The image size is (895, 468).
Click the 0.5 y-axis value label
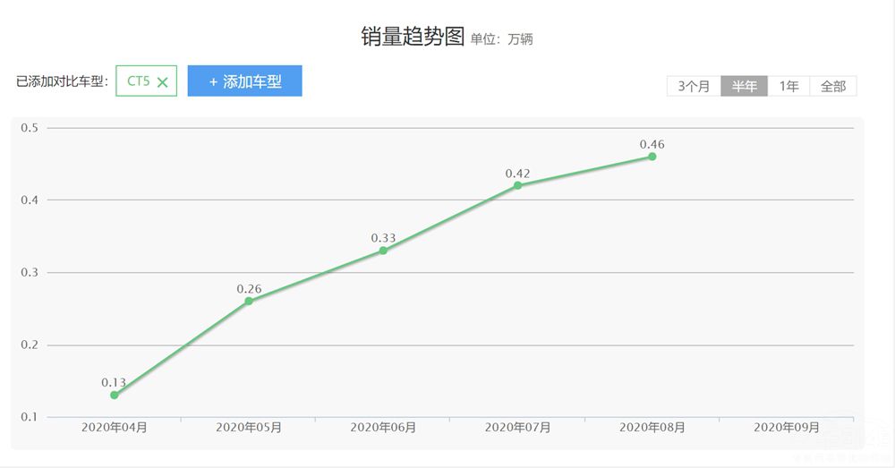(30, 128)
